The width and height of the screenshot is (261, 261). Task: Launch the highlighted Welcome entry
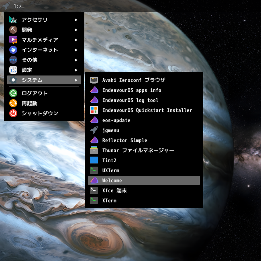(x=144, y=180)
